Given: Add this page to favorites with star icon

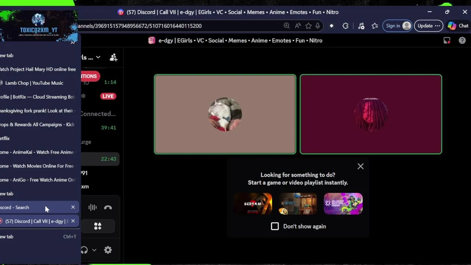Looking at the screenshot, I should (x=308, y=26).
